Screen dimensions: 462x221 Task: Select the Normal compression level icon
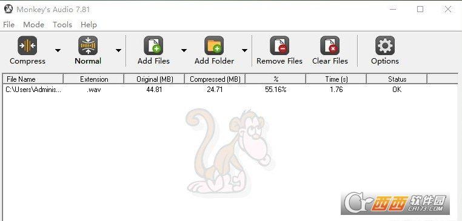point(88,45)
